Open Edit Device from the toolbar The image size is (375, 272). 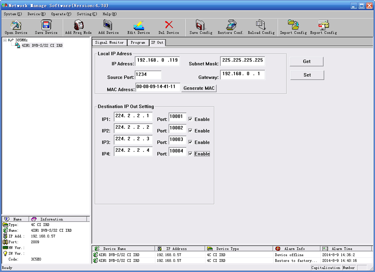pos(139,25)
